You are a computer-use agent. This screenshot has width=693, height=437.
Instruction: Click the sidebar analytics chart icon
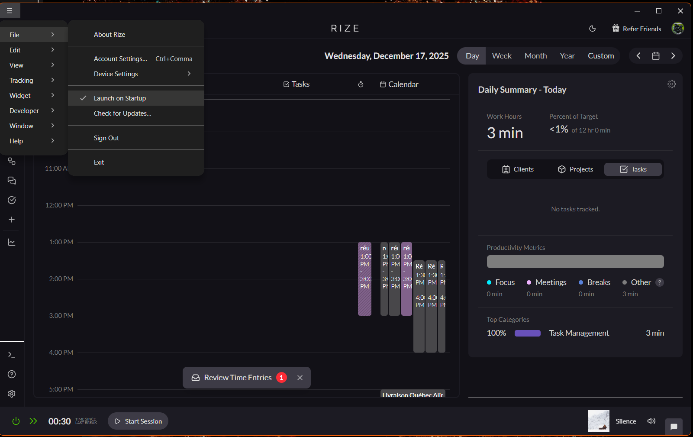pyautogui.click(x=12, y=243)
